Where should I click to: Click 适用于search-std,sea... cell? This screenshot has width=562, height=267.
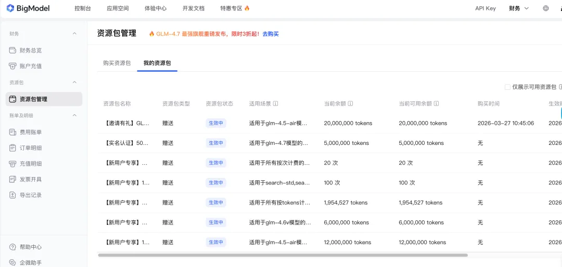click(x=279, y=182)
